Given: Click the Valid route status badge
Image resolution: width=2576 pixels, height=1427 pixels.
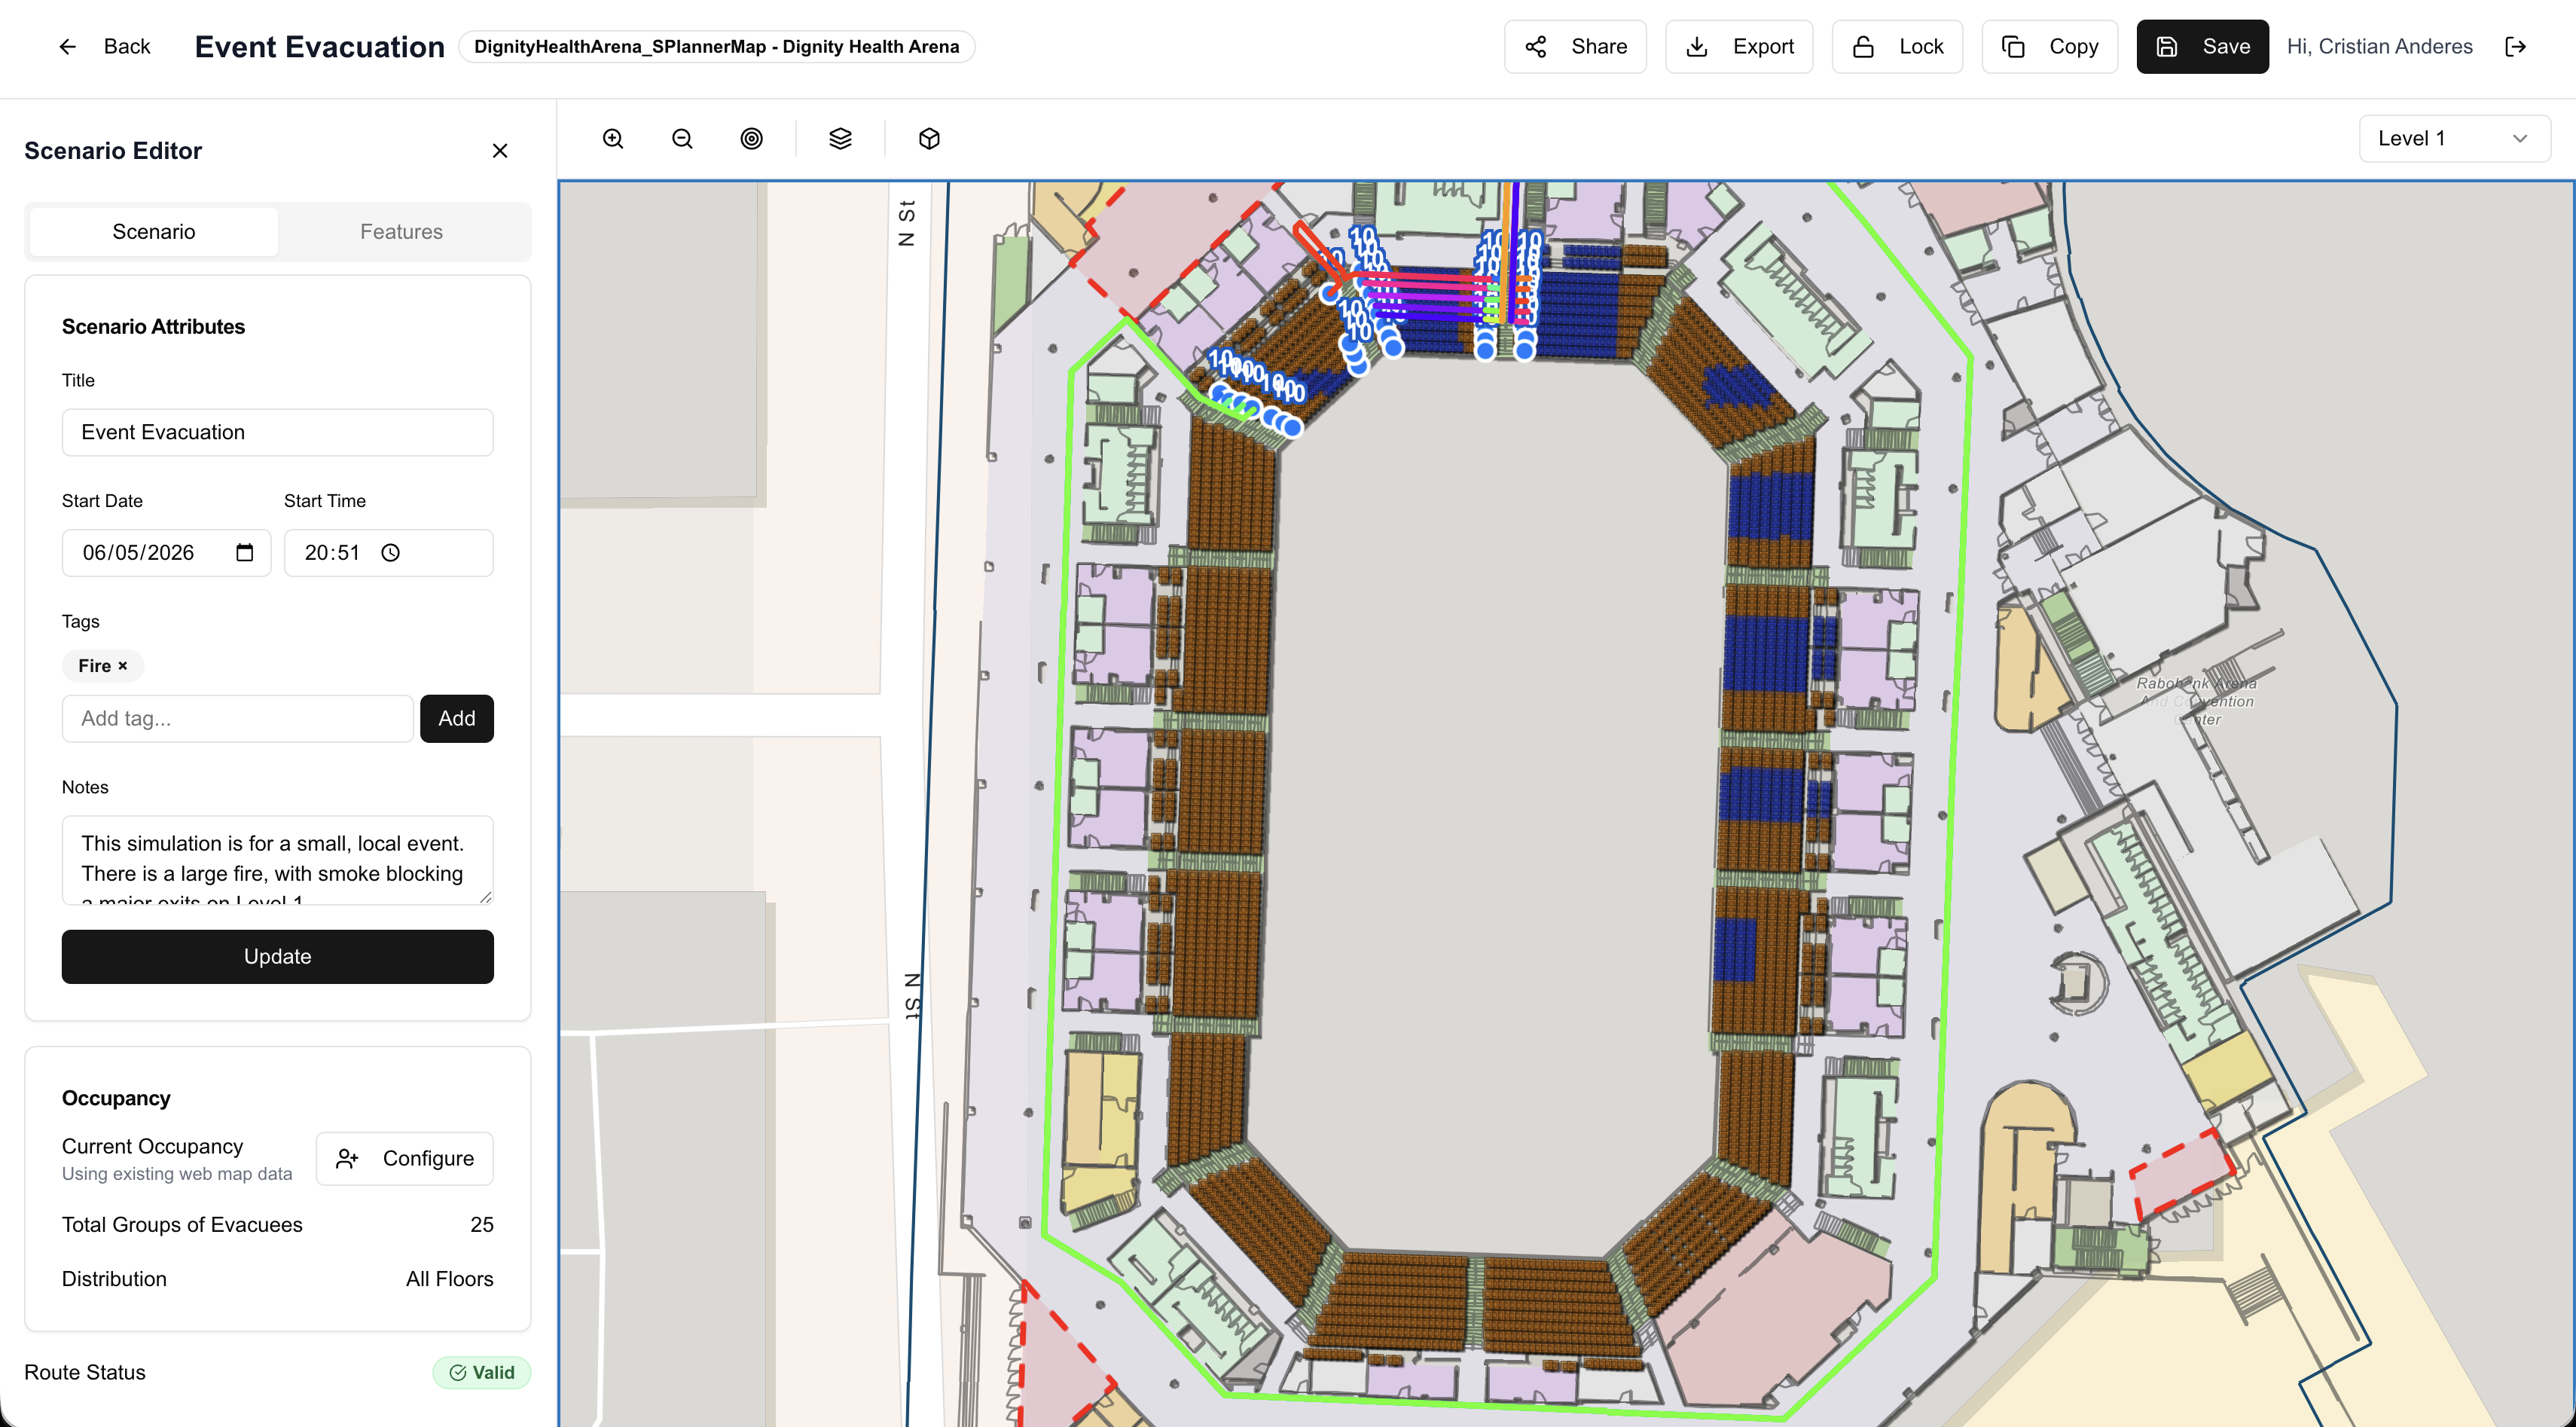Looking at the screenshot, I should [x=481, y=1373].
